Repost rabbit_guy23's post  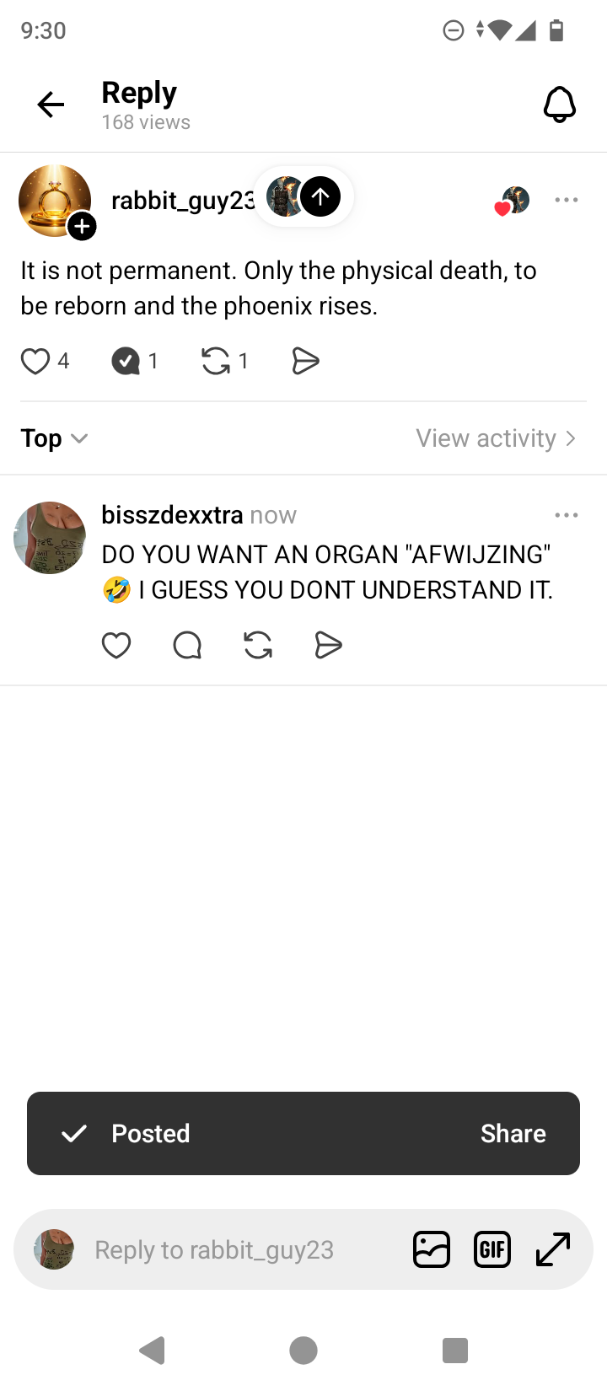(x=216, y=361)
